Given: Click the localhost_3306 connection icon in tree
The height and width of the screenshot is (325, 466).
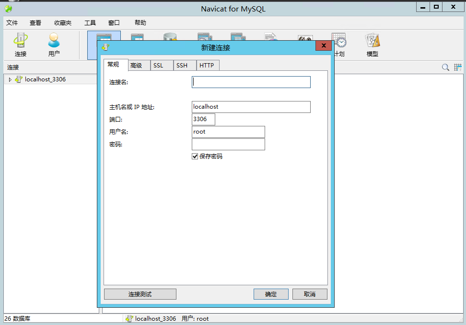Looking at the screenshot, I should click(x=19, y=79).
